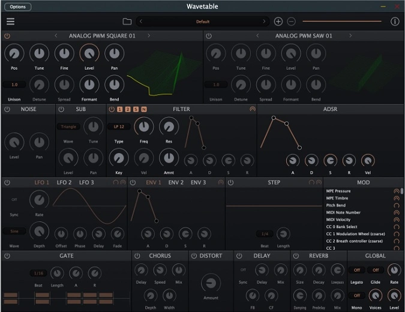Turn on the DELAY effect
Viewport: 405px width, 312px height.
tap(239, 256)
